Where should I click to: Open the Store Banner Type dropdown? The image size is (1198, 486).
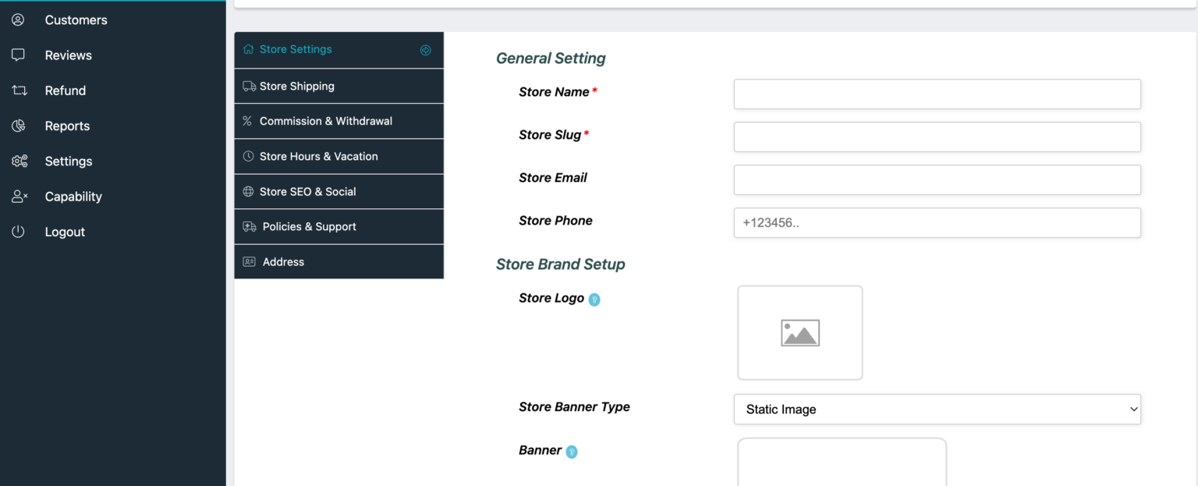tap(937, 409)
